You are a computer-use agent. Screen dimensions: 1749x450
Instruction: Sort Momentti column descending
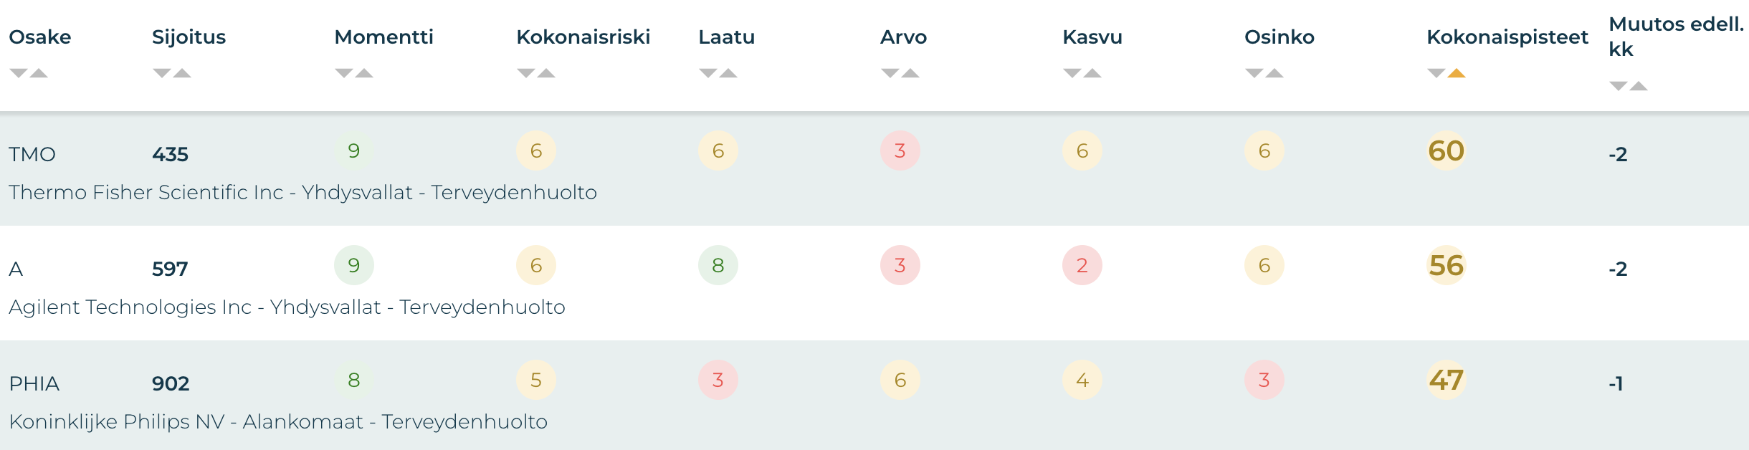tap(344, 73)
